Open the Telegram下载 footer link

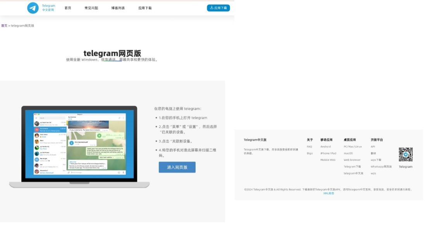pos(352,167)
